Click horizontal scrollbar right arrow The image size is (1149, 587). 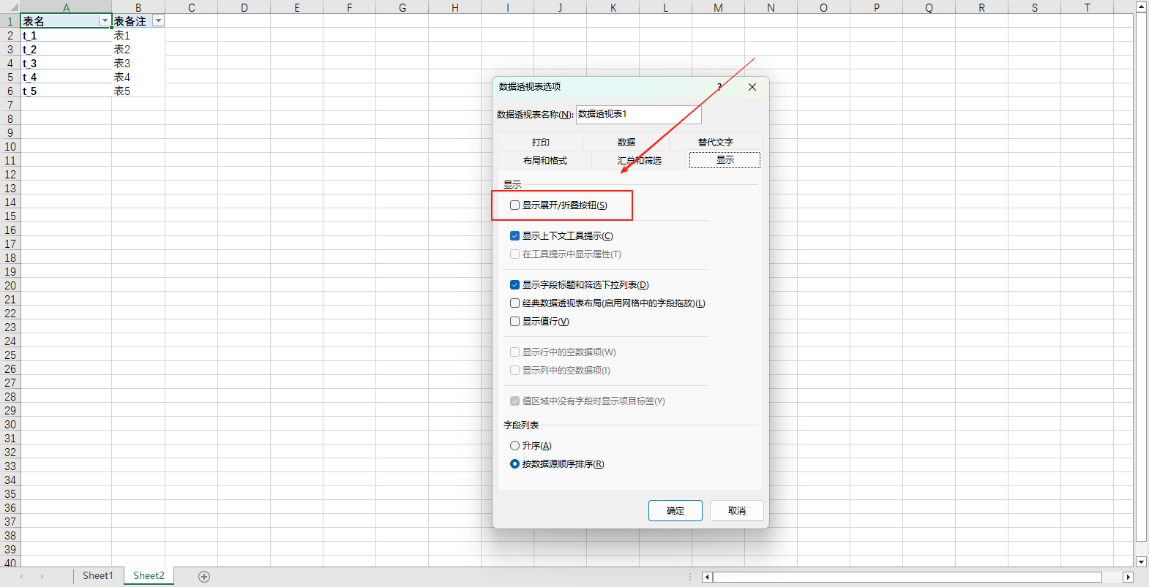(x=1128, y=577)
